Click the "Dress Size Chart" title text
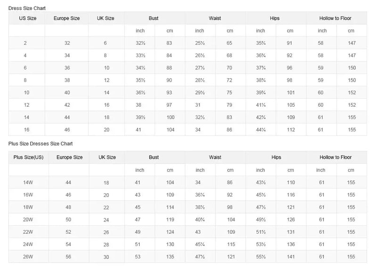Image resolution: width=377 pixels, height=272 pixels. tap(27, 8)
